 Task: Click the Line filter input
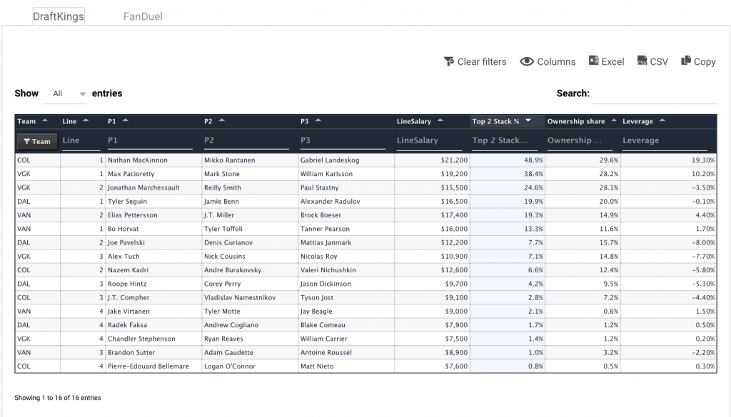point(81,141)
